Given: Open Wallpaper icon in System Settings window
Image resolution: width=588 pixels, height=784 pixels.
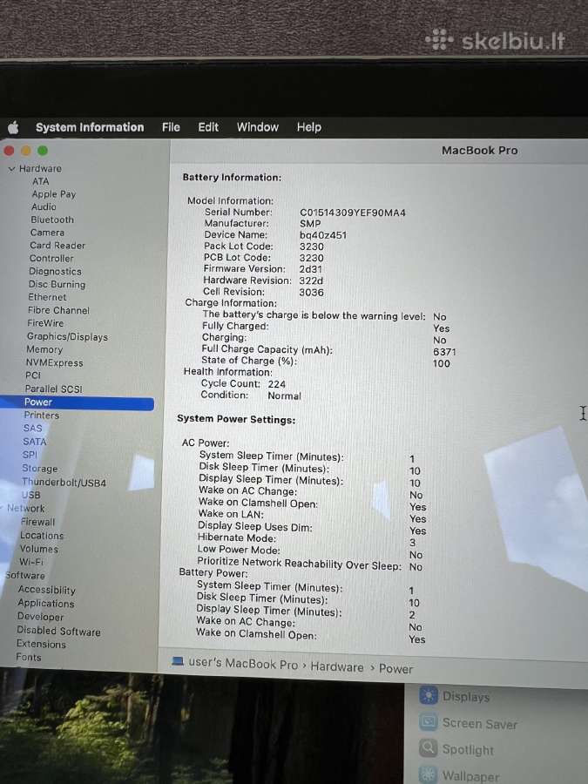Looking at the screenshot, I should click(428, 774).
